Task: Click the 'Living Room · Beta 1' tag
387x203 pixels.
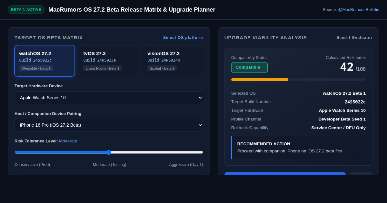Action: coord(103,68)
